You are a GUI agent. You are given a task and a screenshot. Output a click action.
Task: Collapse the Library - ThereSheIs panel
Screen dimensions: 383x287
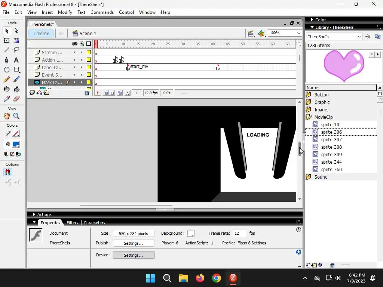click(x=312, y=27)
